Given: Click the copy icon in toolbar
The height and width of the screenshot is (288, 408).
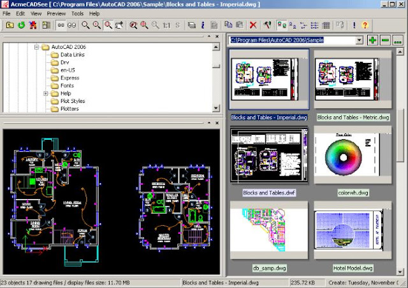Looking at the screenshot, I should coord(228,25).
